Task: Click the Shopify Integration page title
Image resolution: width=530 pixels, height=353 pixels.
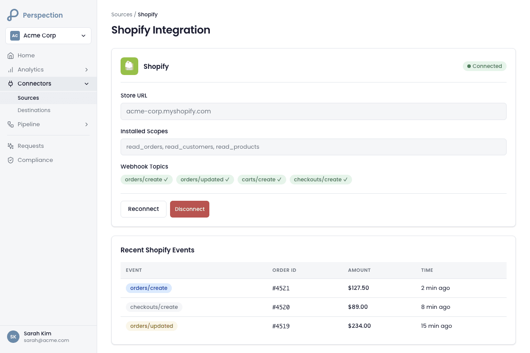Action: click(161, 30)
